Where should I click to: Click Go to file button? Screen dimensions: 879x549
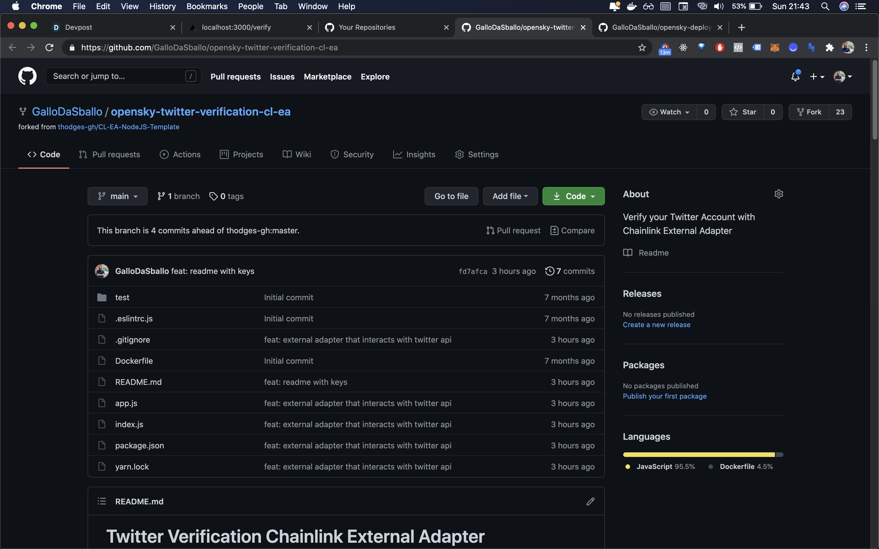pyautogui.click(x=451, y=196)
